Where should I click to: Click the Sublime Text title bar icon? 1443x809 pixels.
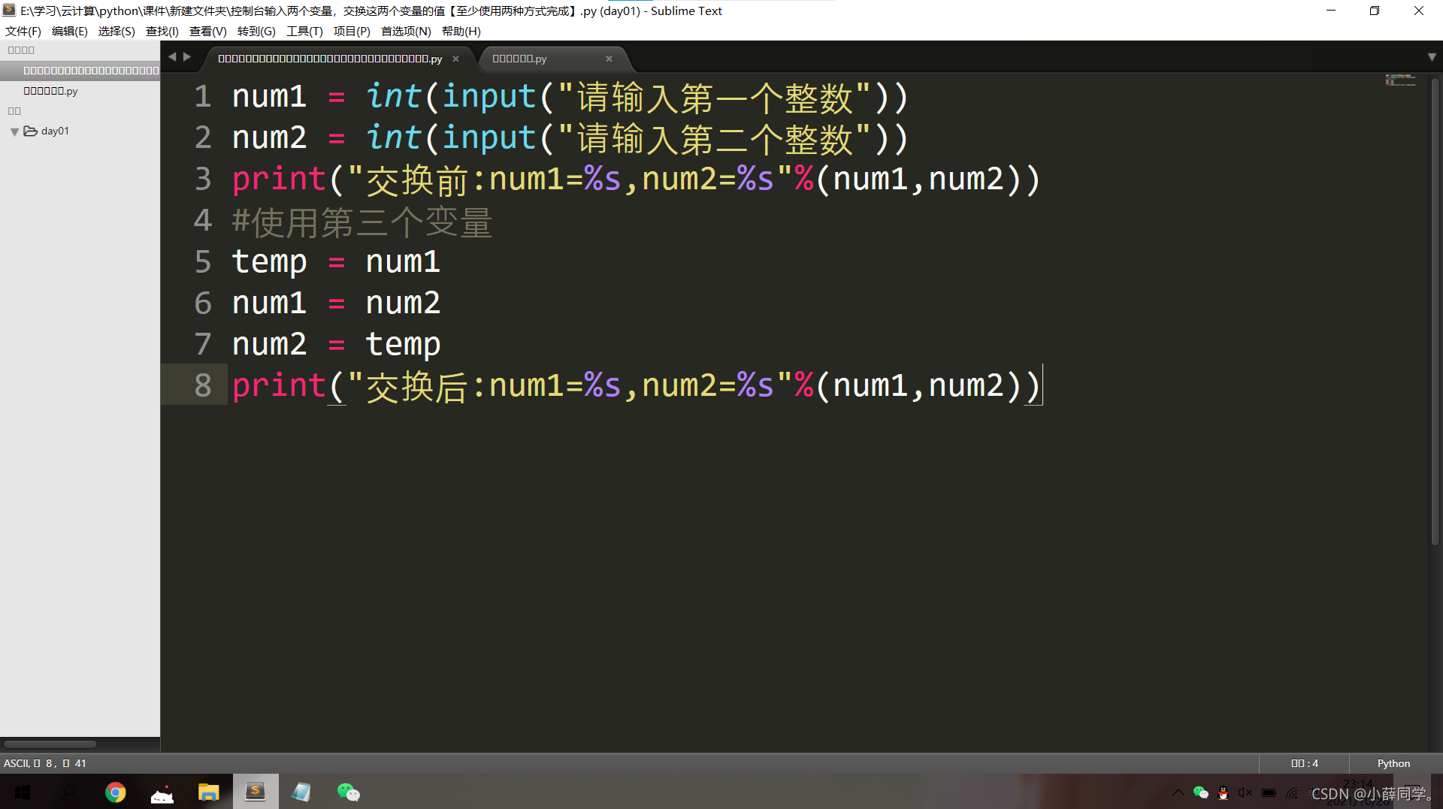(9, 11)
